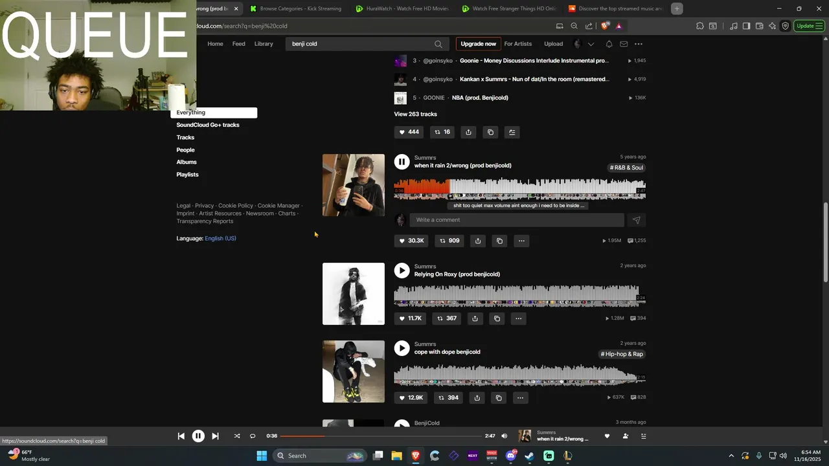Filter results by People
Viewport: 829px width, 466px height.
(x=185, y=150)
